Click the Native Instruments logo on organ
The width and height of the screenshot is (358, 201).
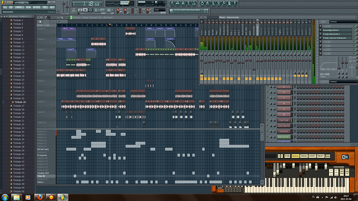[345, 157]
